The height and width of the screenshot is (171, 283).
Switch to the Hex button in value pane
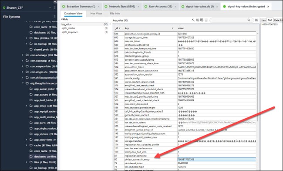pos(263,20)
